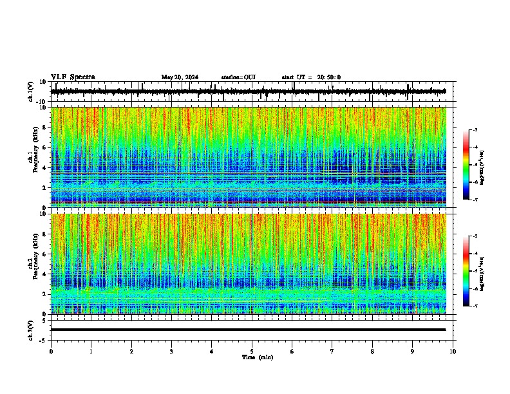This screenshot has width=510, height=394.
Task: Click the "7" minute tick on the time axis
Action: click(332, 352)
